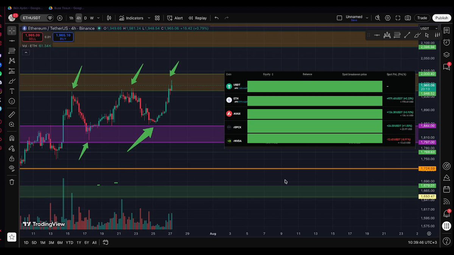Switch to the daily D timeframe
Image resolution: width=454 pixels, height=255 pixels.
pyautogui.click(x=86, y=18)
